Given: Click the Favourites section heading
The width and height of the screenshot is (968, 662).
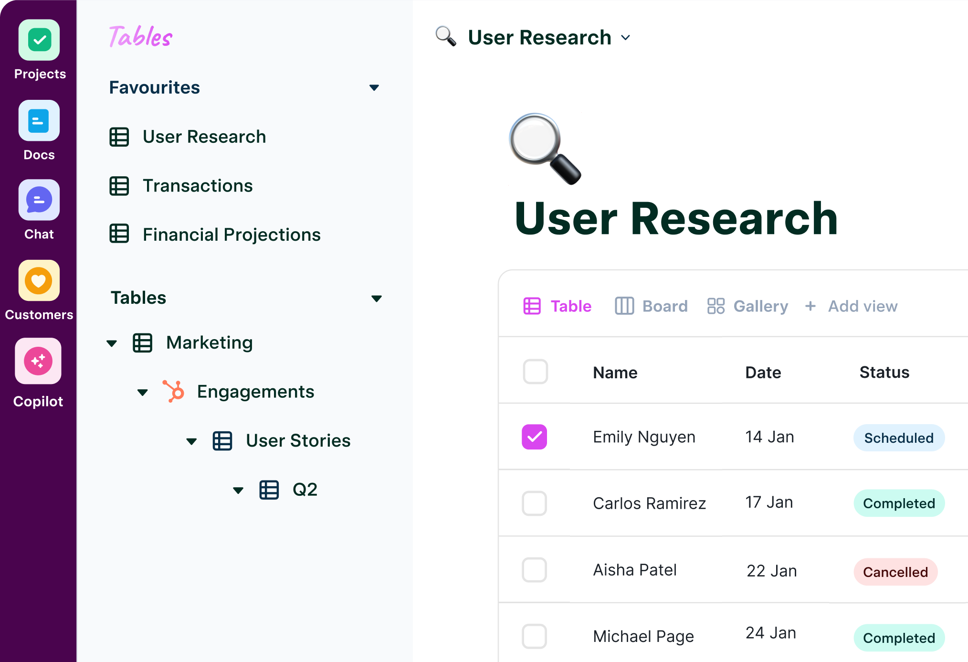Looking at the screenshot, I should click(154, 88).
